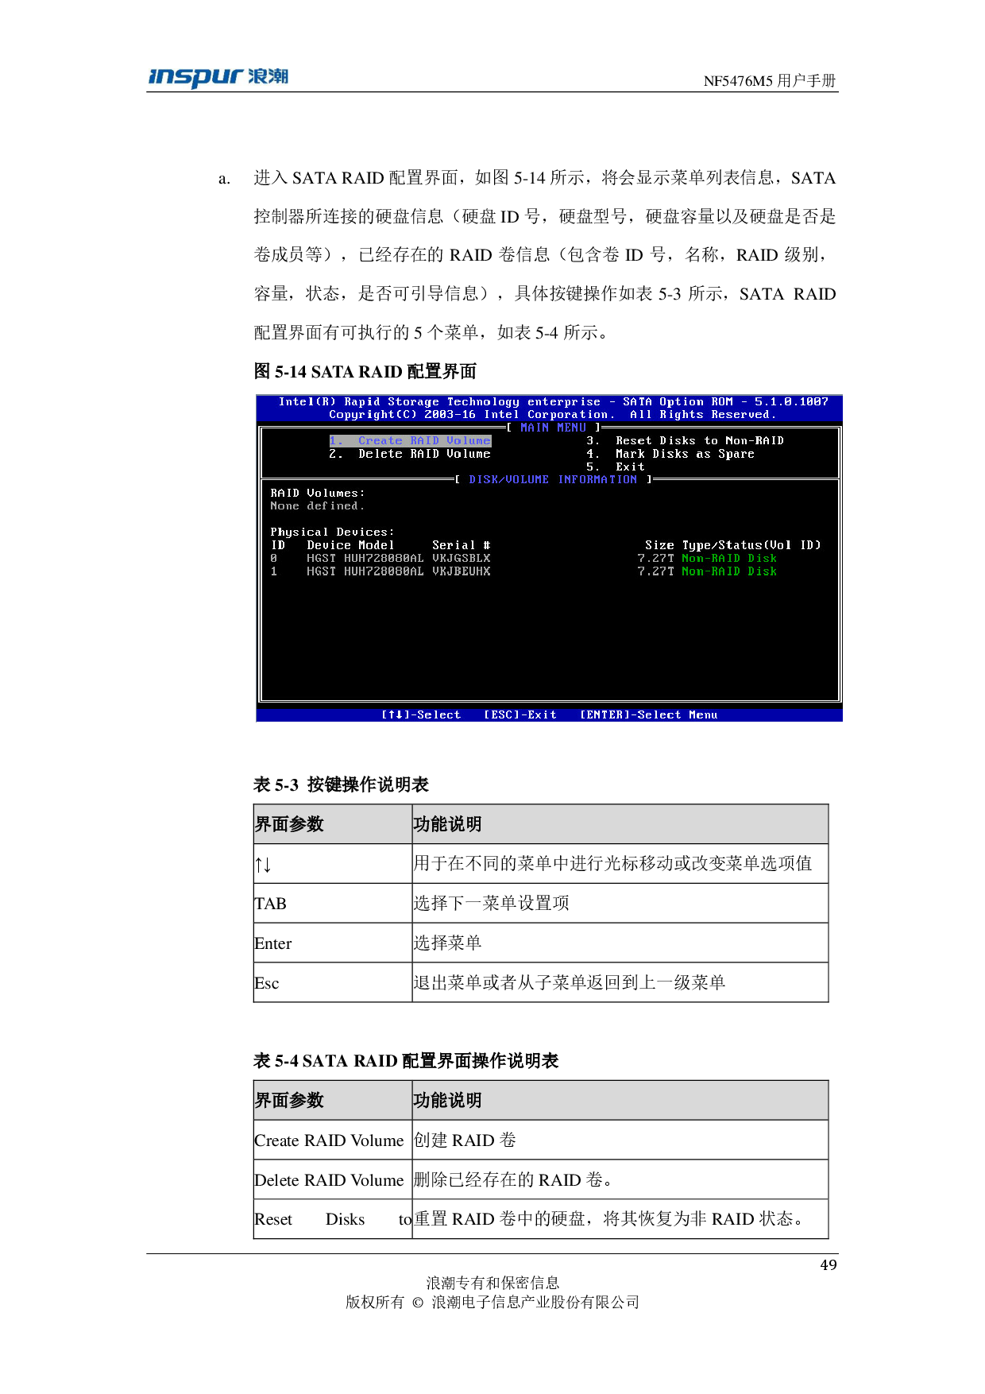The height and width of the screenshot is (1394, 985).
Task: Click the second 功能说明 table header
Action: point(447,1101)
